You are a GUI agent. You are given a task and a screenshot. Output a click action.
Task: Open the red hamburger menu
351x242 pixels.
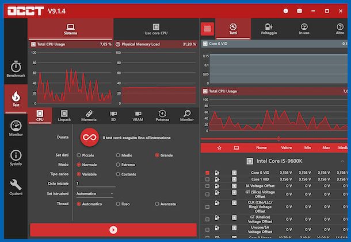coord(207,29)
